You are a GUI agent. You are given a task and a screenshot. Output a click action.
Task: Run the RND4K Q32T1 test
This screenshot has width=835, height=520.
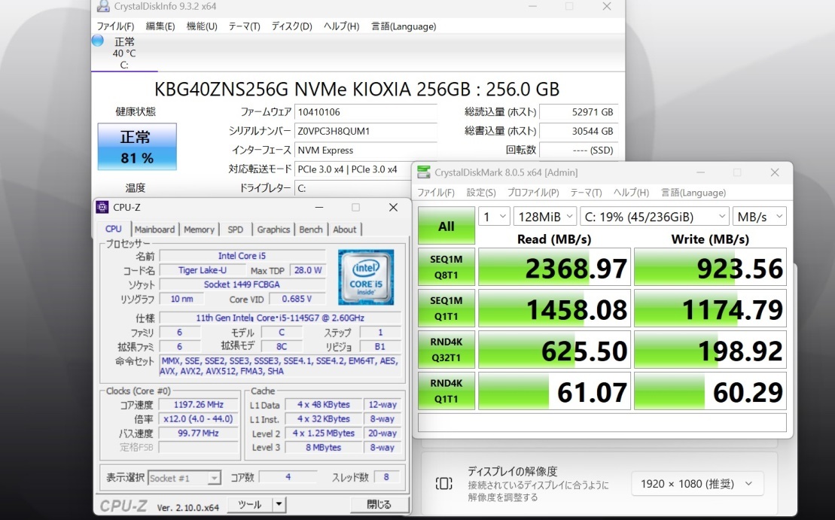tap(446, 350)
